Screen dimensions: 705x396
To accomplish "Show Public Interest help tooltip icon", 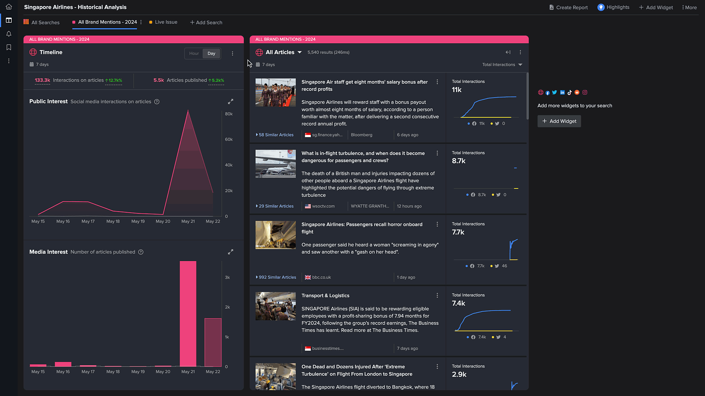I will (x=157, y=102).
